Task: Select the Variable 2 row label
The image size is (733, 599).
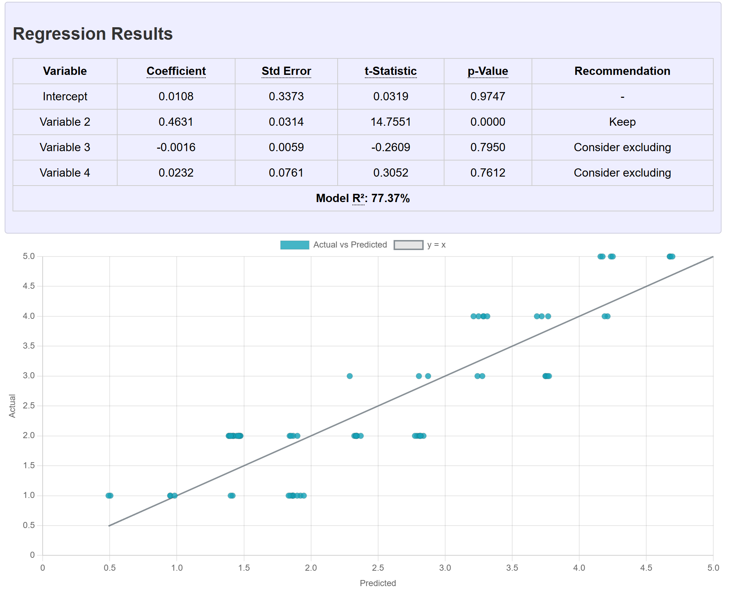Action: (65, 122)
